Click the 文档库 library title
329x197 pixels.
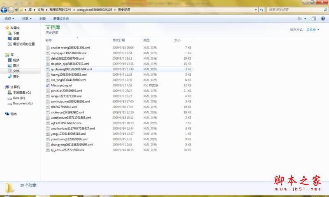53,27
